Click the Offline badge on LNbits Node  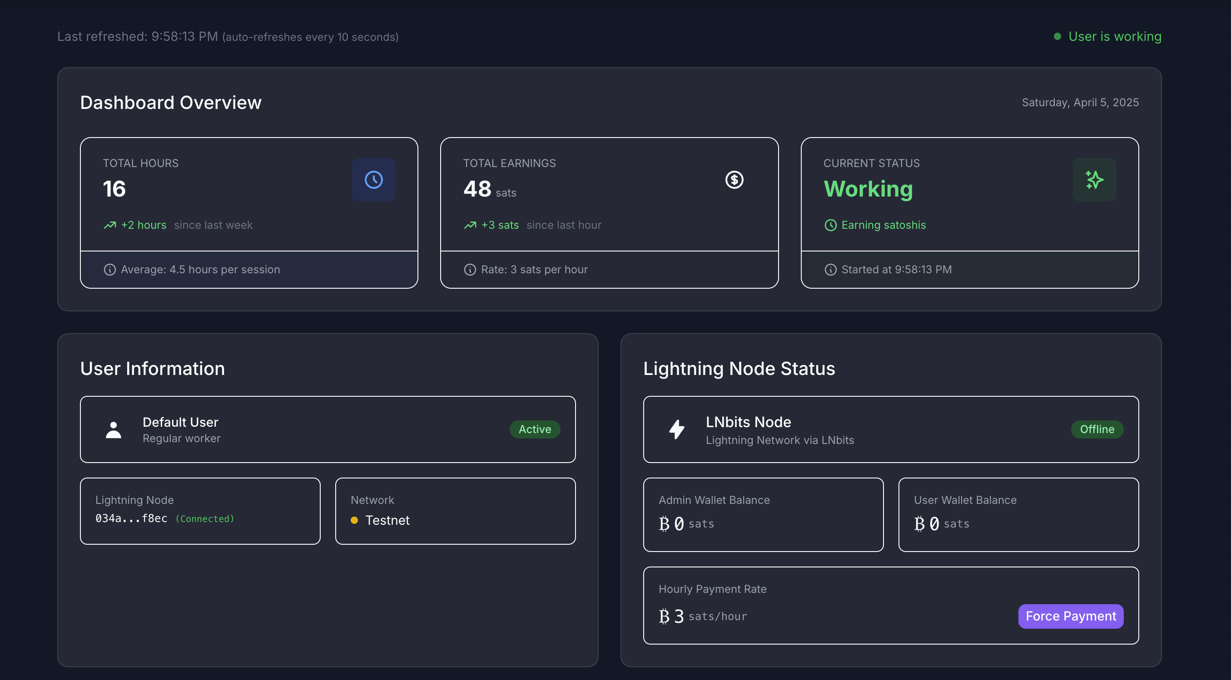coord(1097,429)
